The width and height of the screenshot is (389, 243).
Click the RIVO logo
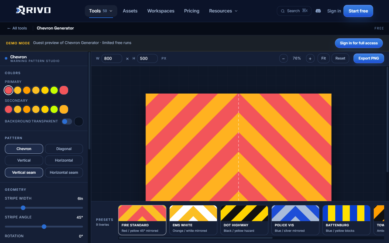coord(33,10)
